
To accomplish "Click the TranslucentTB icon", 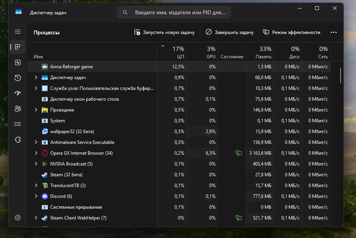I will pos(45,186).
